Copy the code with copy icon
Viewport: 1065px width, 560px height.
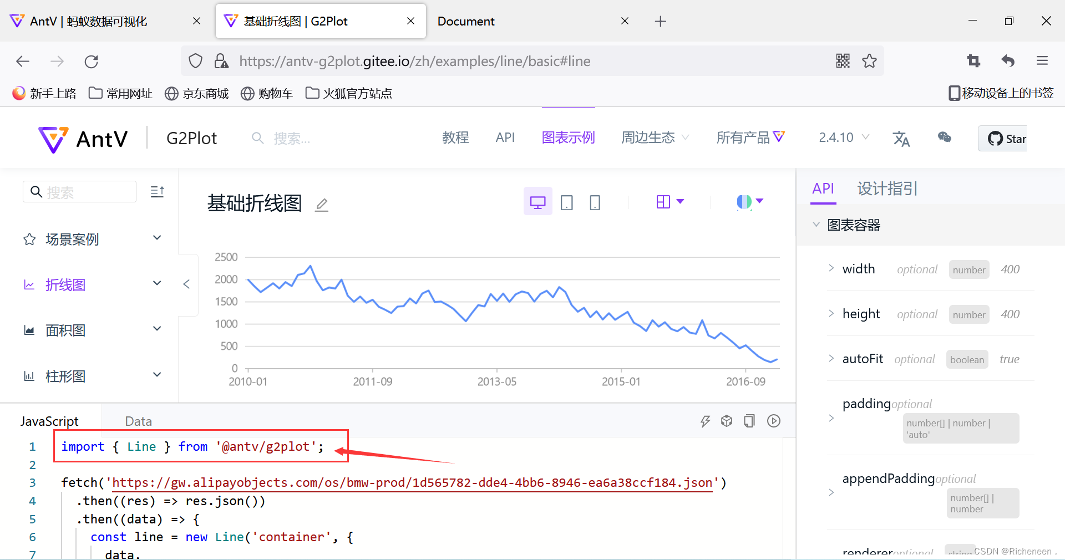point(749,421)
